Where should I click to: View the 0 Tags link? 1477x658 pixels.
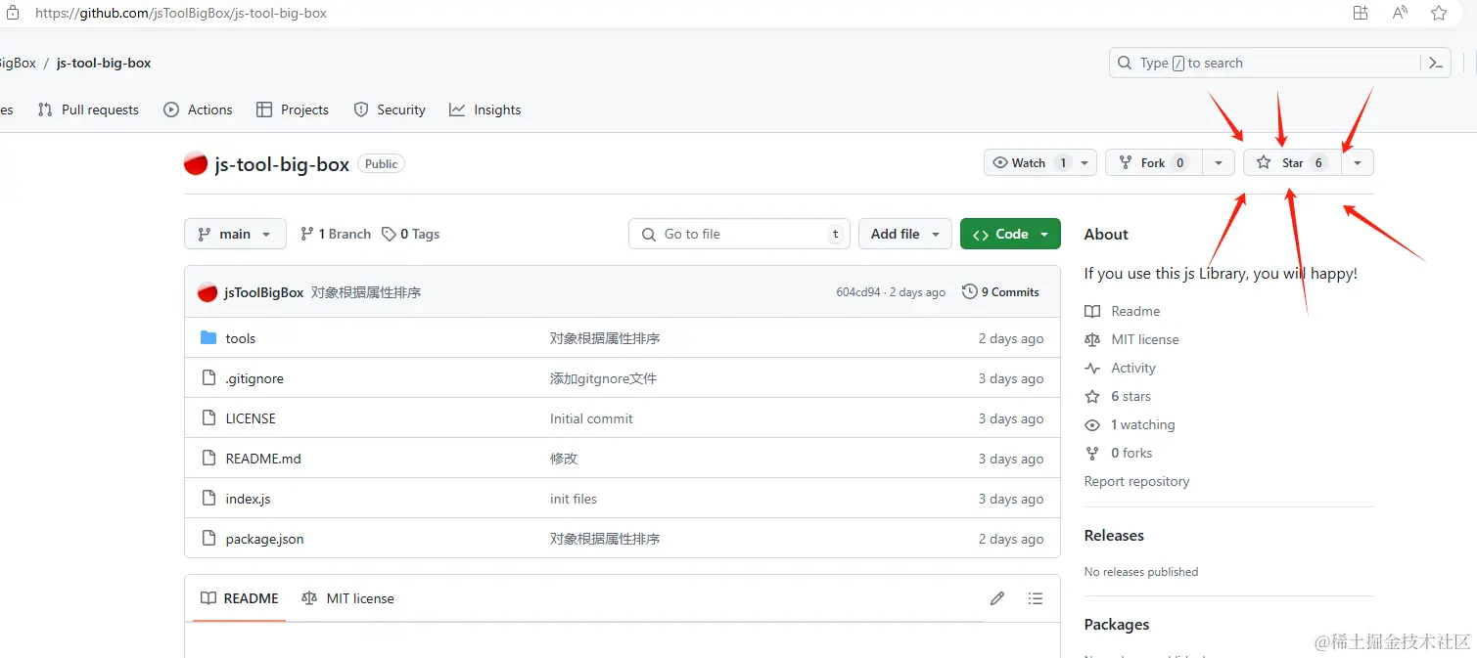click(x=410, y=234)
